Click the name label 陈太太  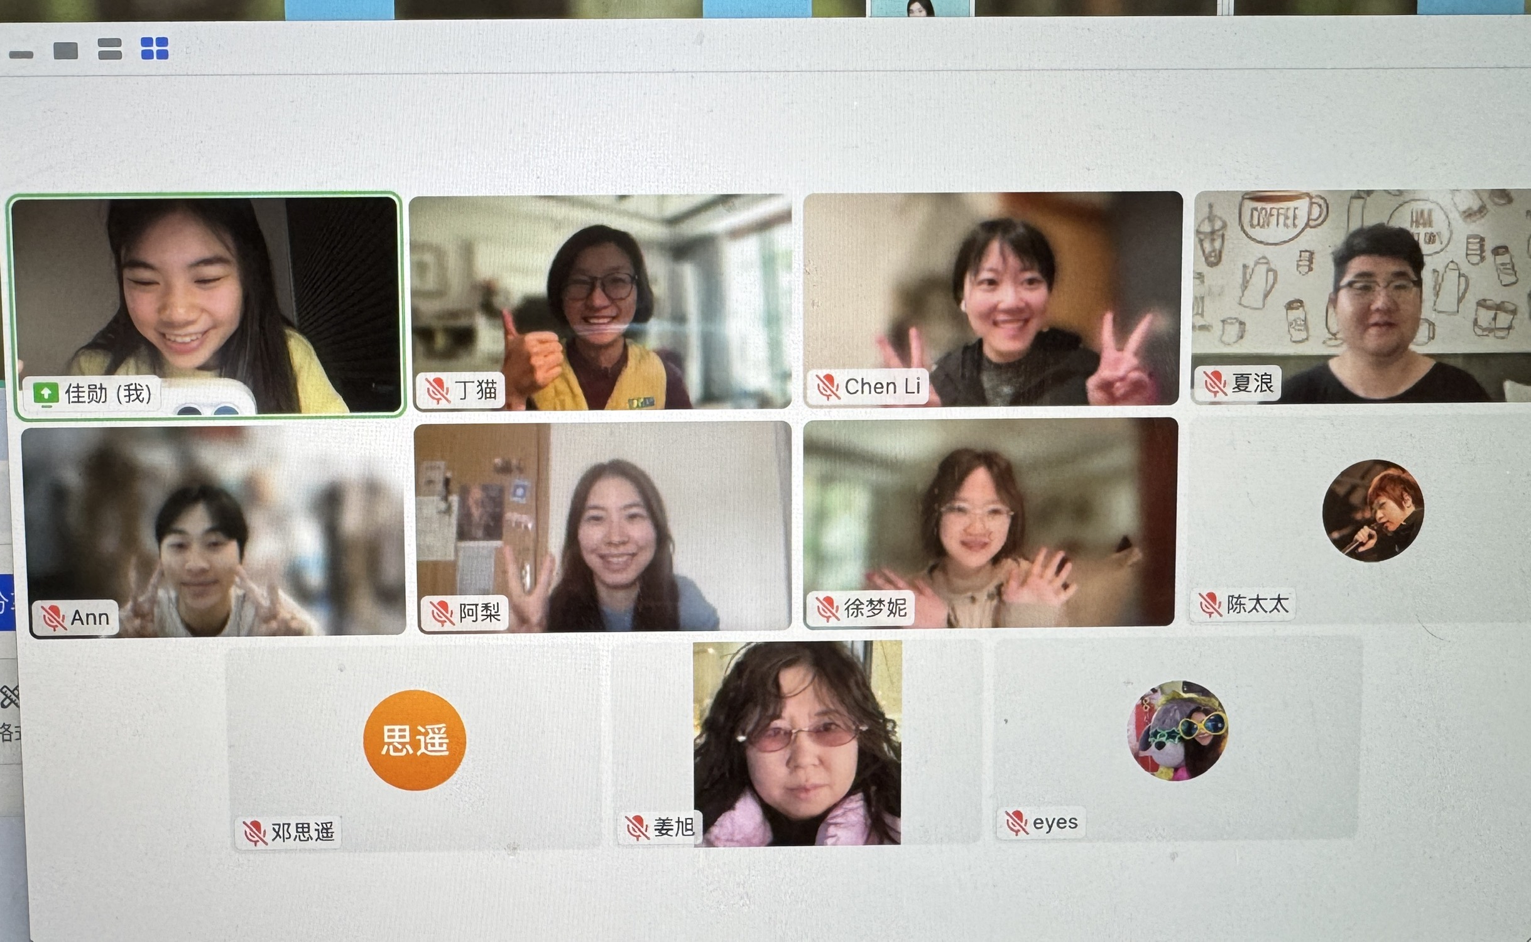(1258, 604)
